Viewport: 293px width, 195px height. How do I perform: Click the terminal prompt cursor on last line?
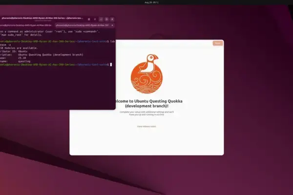point(111,64)
